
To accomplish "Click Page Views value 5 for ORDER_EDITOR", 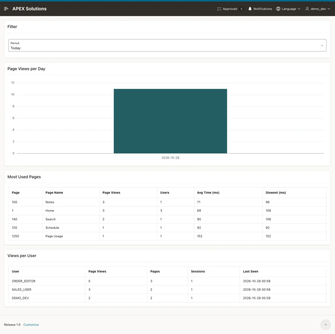I will (x=89, y=281).
